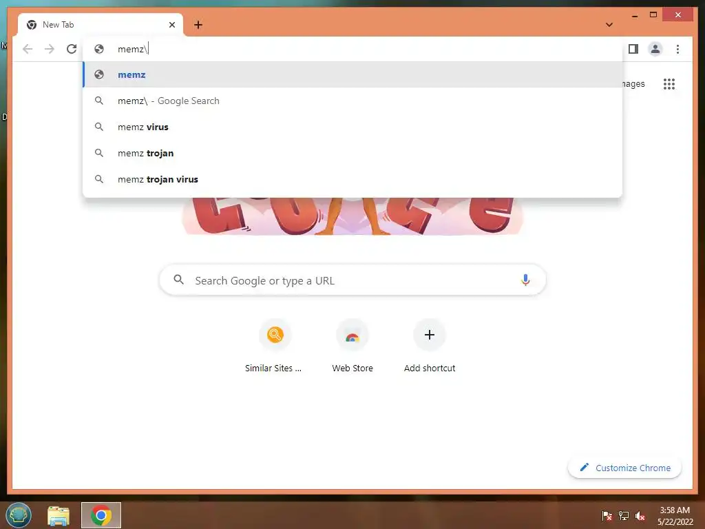Viewport: 705px width, 529px height.
Task: Pick the 'memz trojan' suggestion
Action: coord(352,153)
